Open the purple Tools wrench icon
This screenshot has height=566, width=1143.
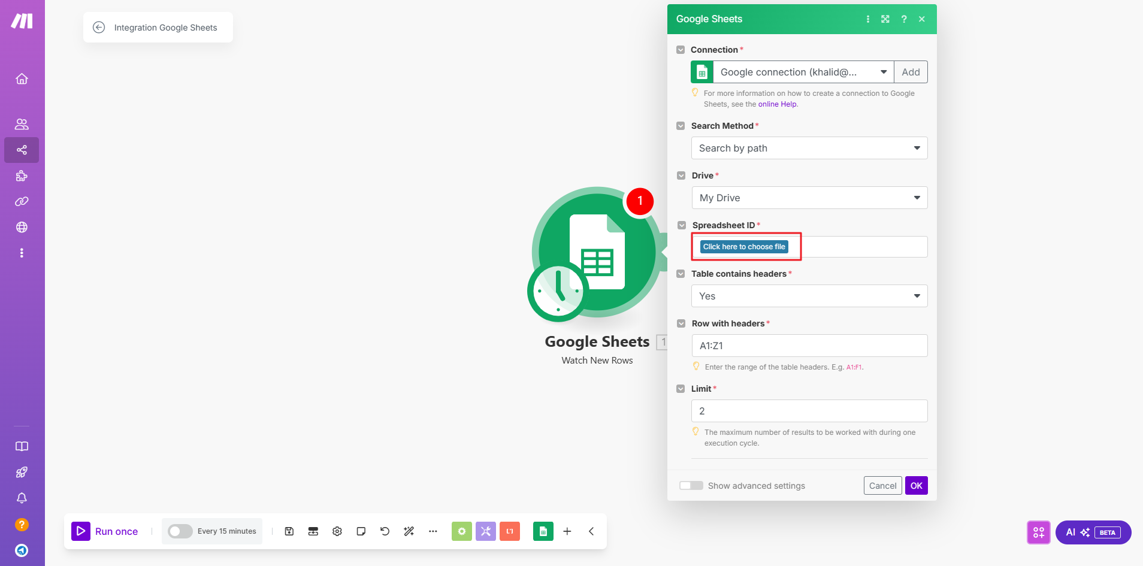pos(486,531)
